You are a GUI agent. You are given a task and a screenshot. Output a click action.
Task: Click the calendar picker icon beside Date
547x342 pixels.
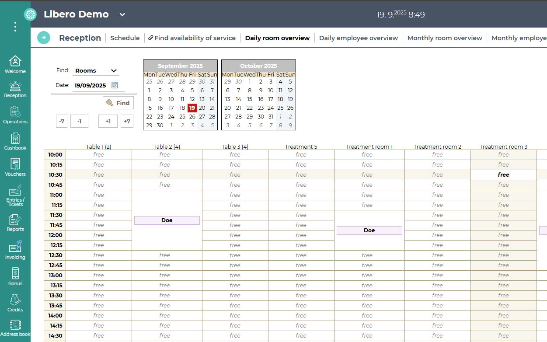click(x=115, y=85)
